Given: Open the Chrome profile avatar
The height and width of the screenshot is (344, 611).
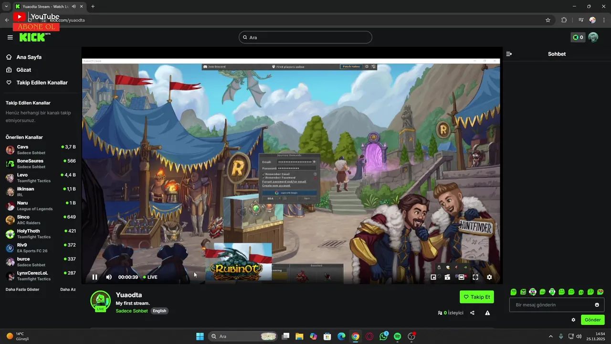Looking at the screenshot, I should click(592, 20).
